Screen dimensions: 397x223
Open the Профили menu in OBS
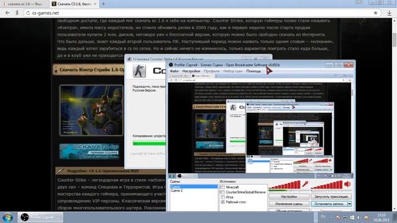coord(212,71)
